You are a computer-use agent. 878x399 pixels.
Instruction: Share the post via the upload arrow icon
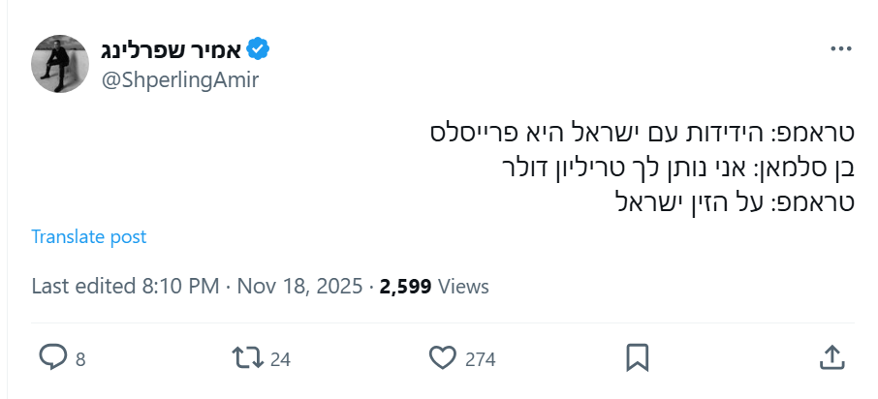[x=831, y=358]
